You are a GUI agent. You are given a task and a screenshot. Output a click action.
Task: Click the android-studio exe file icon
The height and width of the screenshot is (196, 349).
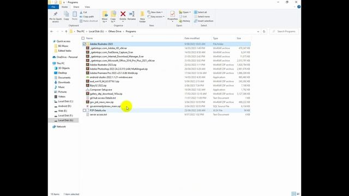click(x=87, y=77)
